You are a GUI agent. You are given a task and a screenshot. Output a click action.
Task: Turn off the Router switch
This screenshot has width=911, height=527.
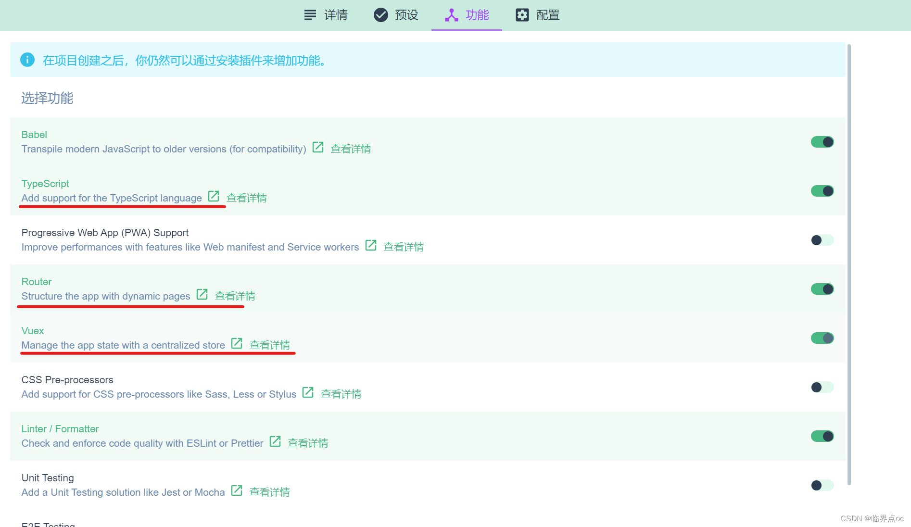pos(822,289)
